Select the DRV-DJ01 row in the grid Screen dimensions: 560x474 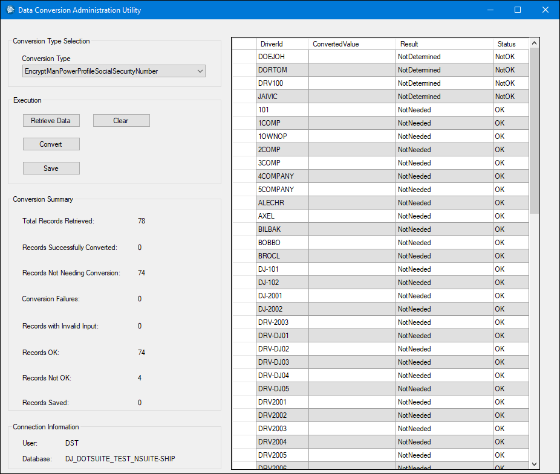click(282, 335)
